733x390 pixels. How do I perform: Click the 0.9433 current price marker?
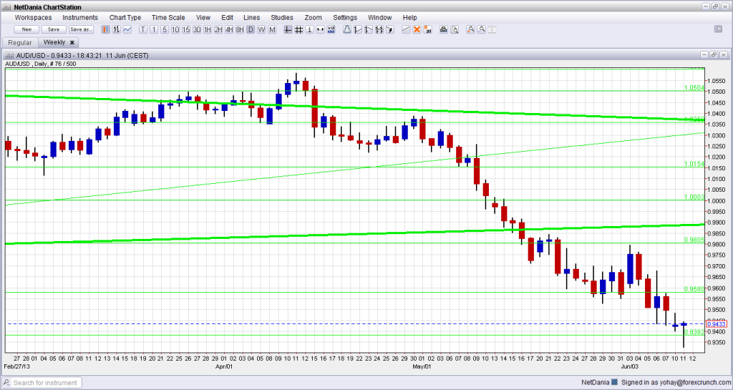717,324
